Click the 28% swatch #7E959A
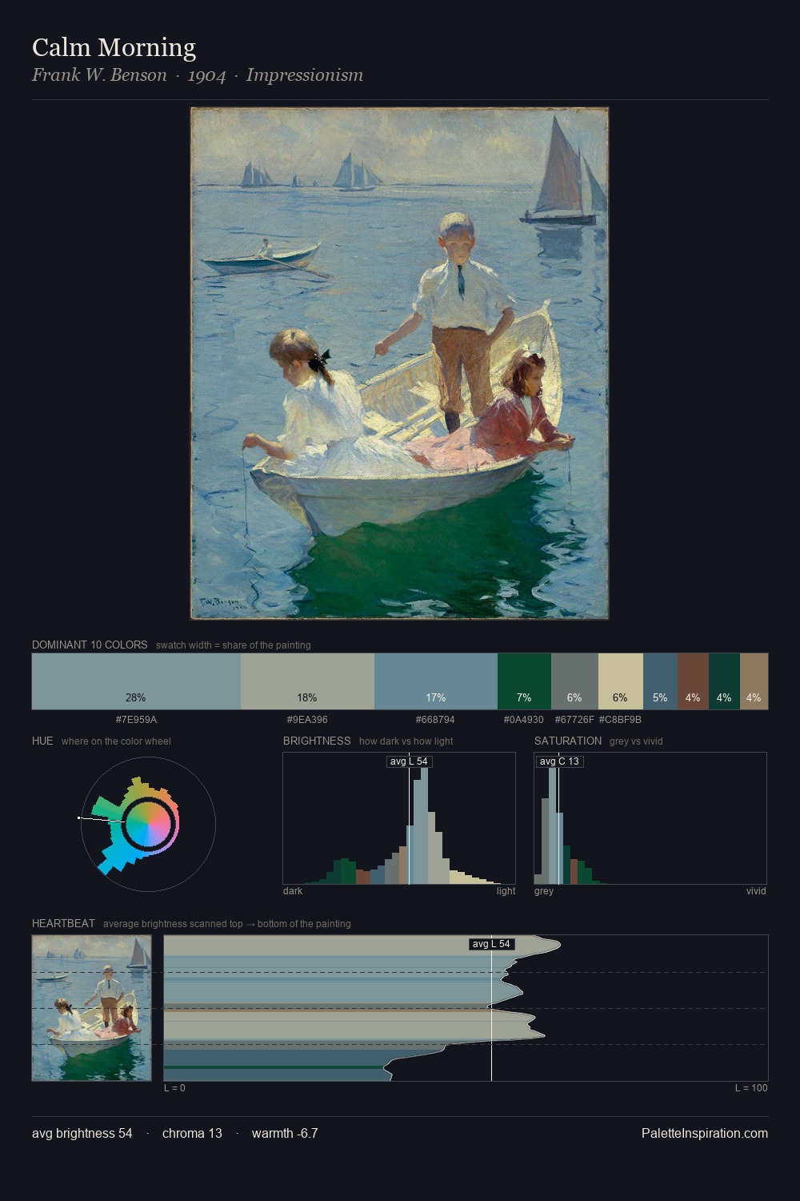The width and height of the screenshot is (800, 1201). (x=136, y=681)
